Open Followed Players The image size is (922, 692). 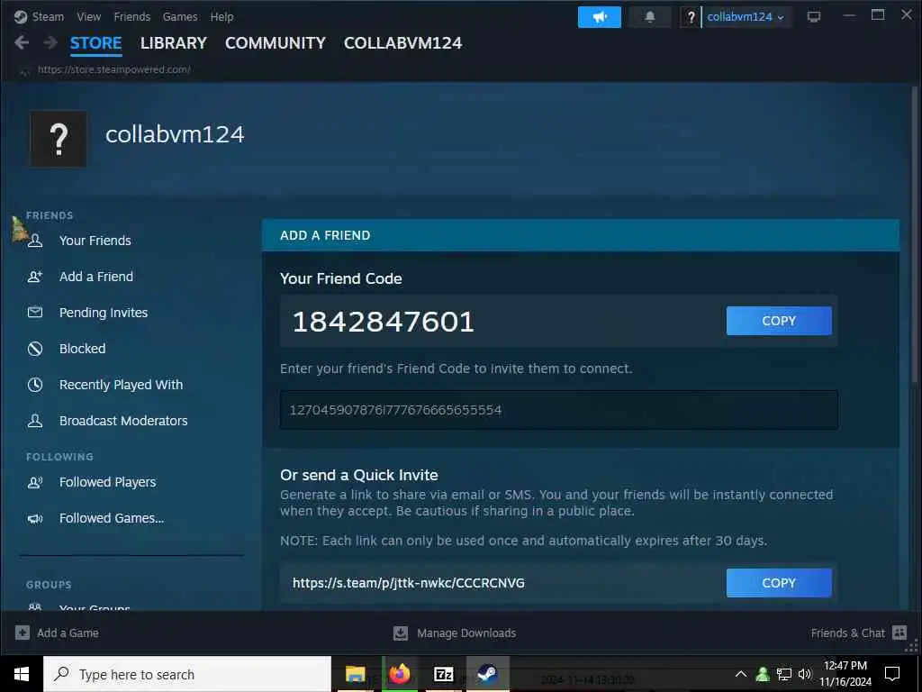click(108, 482)
